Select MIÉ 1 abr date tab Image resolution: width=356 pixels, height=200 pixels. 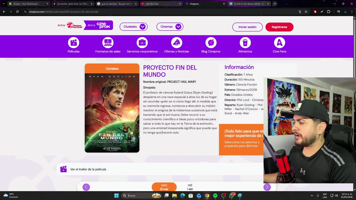[x=190, y=187]
